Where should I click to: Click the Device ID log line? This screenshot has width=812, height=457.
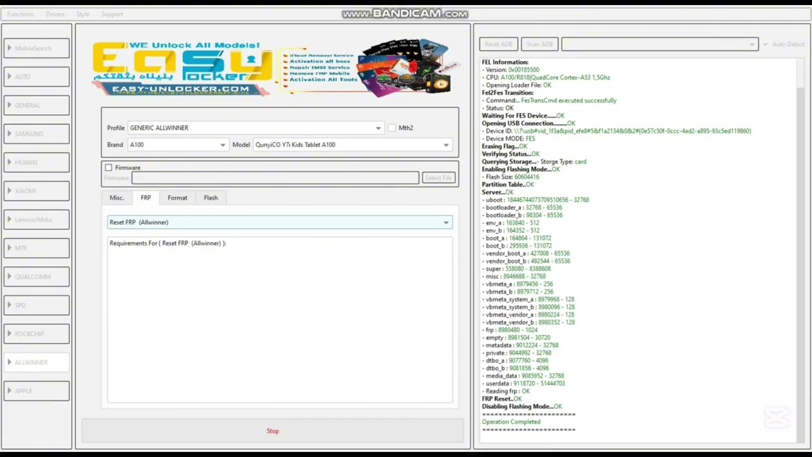coord(617,131)
